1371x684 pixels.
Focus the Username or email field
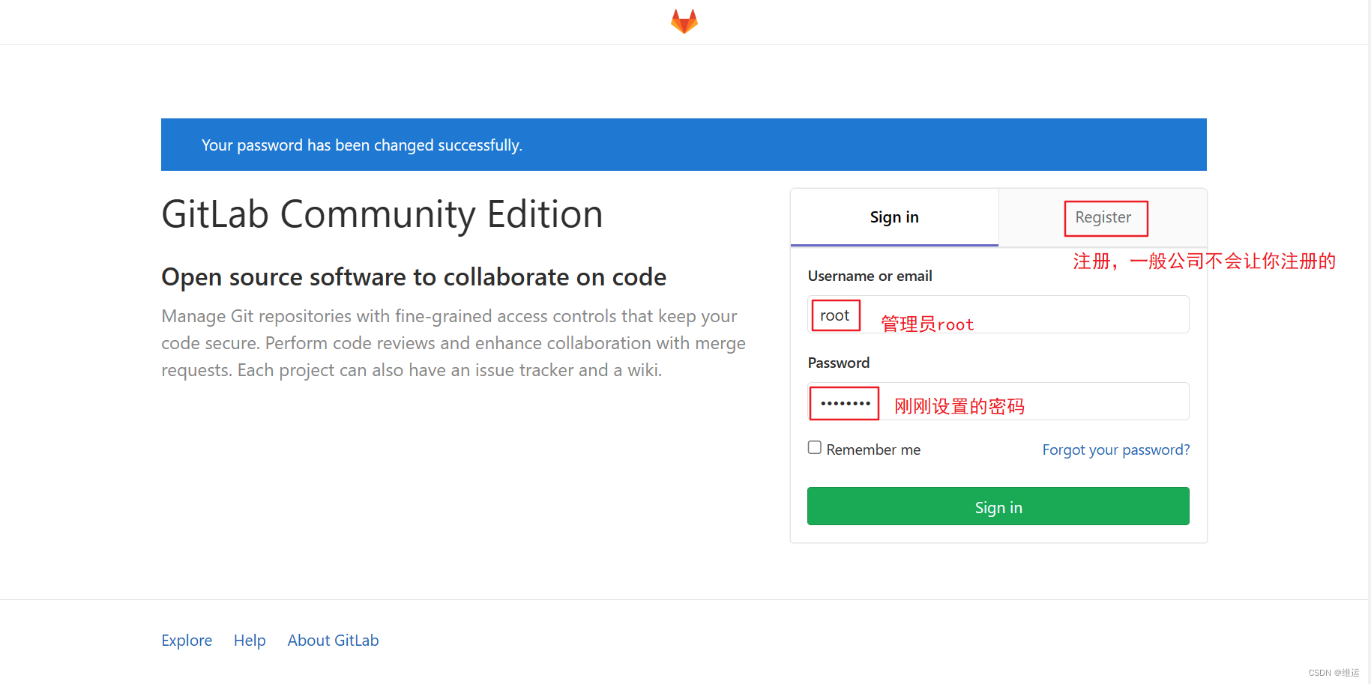[998, 315]
